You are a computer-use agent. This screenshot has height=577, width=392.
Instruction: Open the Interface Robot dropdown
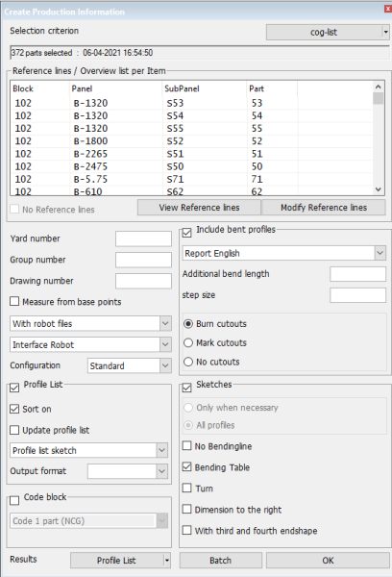165,345
